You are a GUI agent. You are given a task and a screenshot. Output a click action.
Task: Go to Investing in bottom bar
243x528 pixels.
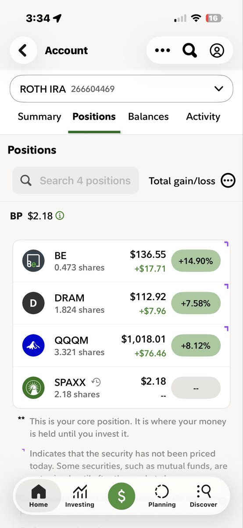(x=79, y=496)
